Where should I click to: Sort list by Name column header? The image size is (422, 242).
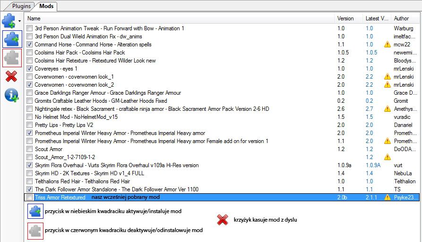click(x=180, y=18)
